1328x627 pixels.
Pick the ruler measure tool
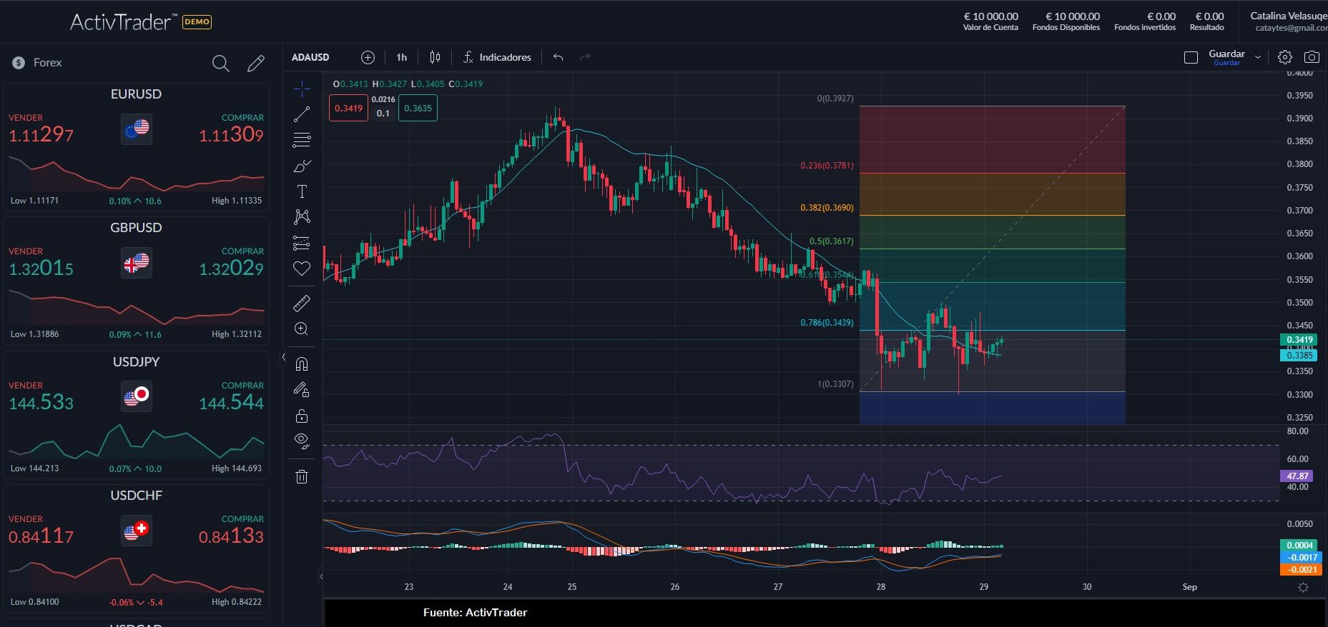tap(302, 304)
